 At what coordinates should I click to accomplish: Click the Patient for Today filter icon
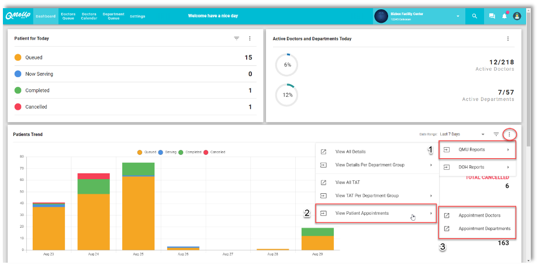coord(237,39)
